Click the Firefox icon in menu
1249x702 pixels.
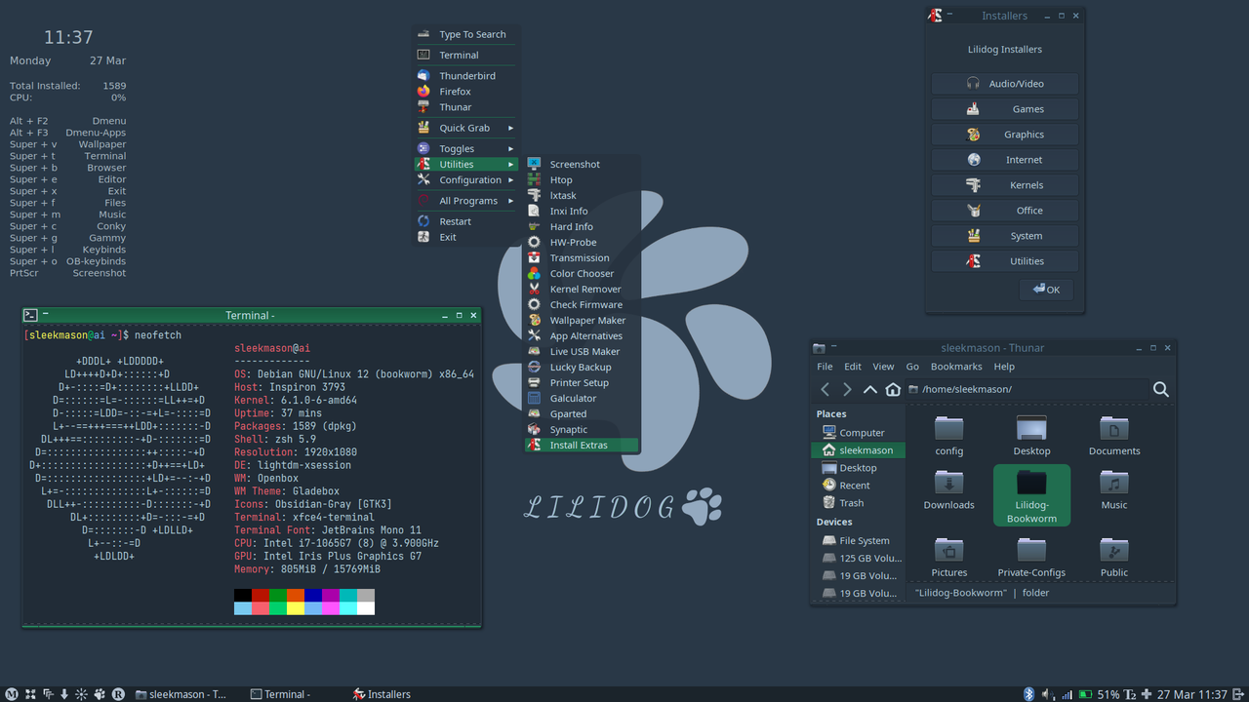pos(423,91)
